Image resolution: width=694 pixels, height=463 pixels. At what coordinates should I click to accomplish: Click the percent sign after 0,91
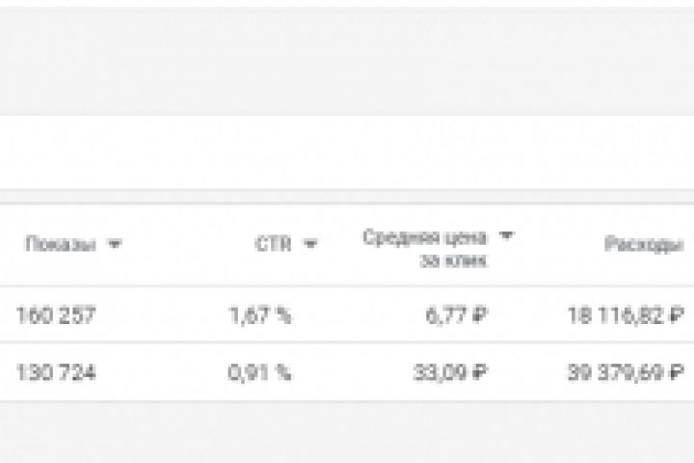(x=283, y=373)
